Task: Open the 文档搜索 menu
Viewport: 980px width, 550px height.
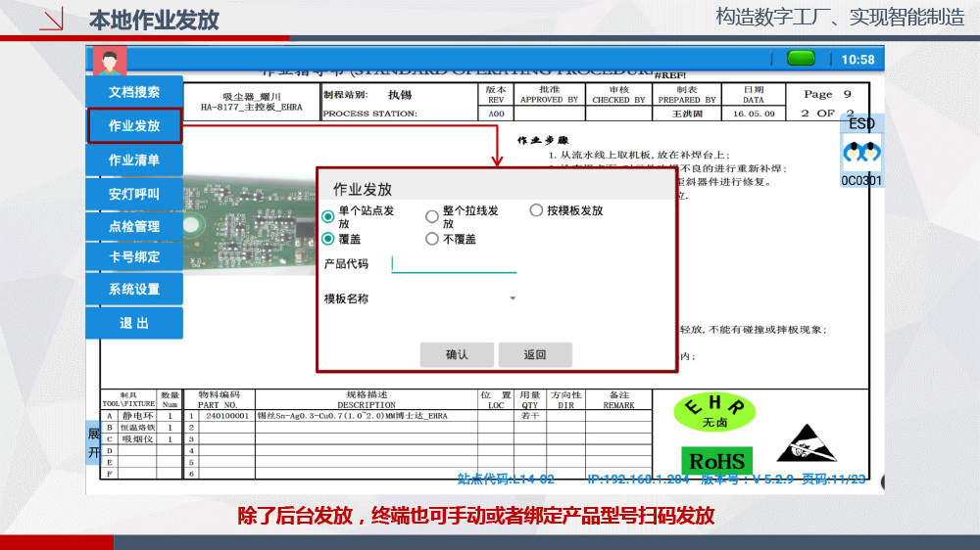Action: click(134, 92)
